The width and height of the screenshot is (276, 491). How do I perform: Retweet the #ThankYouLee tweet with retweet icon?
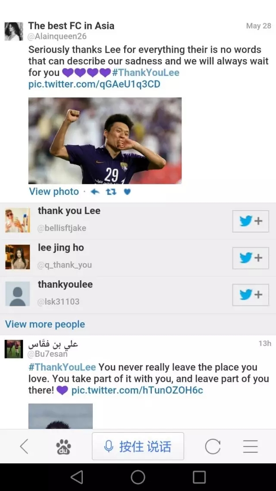coord(111,192)
